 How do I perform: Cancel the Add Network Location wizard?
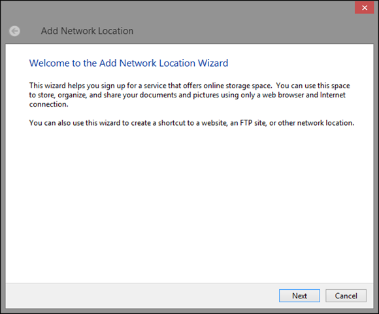coord(346,296)
